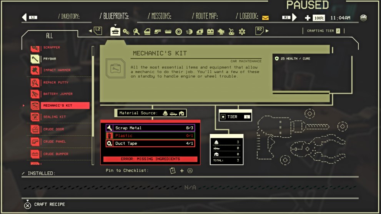The image size is (381, 214).
Task: Toggle the Tier checkbox square
Action: pos(223,117)
